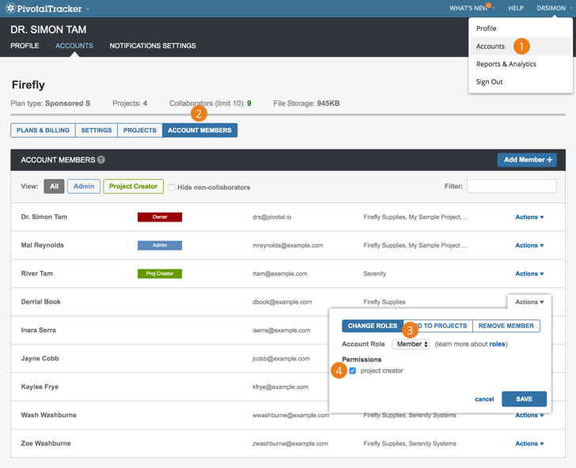
Task: Click the Pivotal Tracker logo icon
Action: point(10,9)
